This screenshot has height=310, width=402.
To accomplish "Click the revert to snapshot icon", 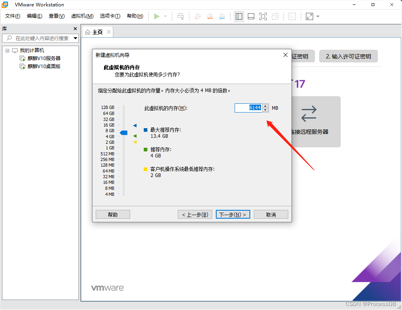I will tap(210, 16).
